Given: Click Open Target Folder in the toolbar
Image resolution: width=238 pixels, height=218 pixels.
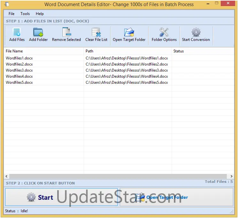Looking at the screenshot, I should (x=129, y=35).
